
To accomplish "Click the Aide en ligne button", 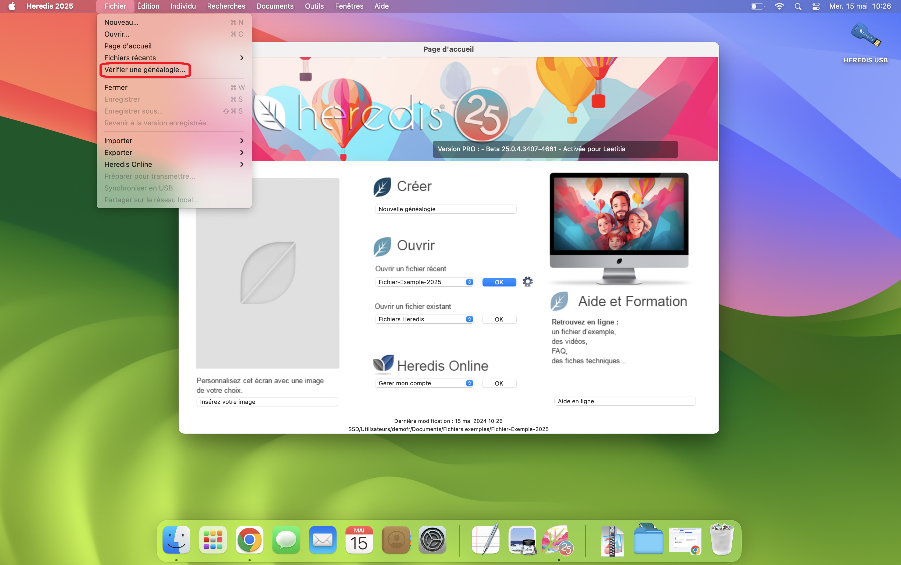I will point(624,401).
